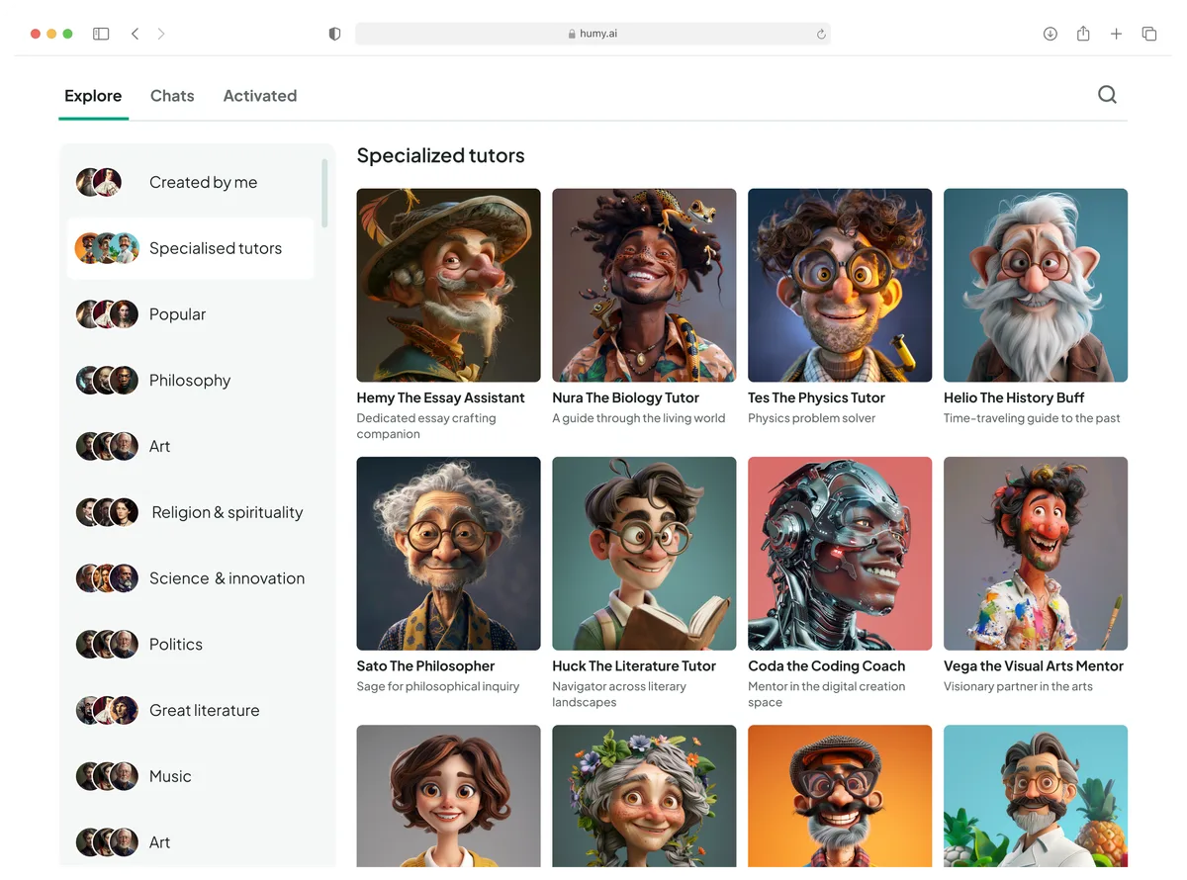The image size is (1187, 880).
Task: Open Nura The Biology Tutor link
Action: tap(625, 397)
